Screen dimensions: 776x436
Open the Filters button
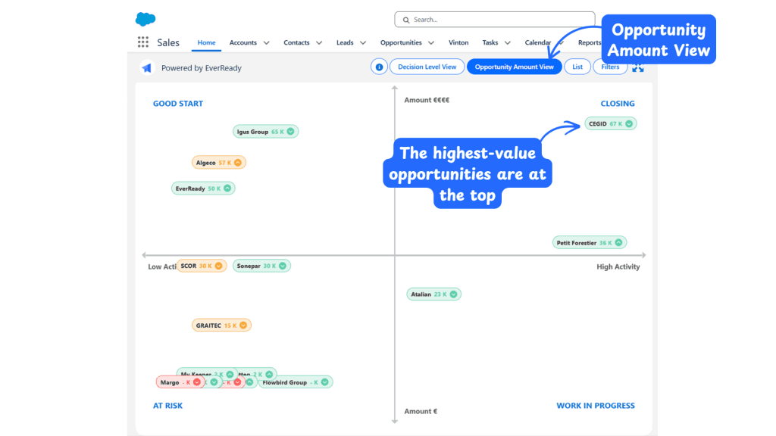point(610,67)
